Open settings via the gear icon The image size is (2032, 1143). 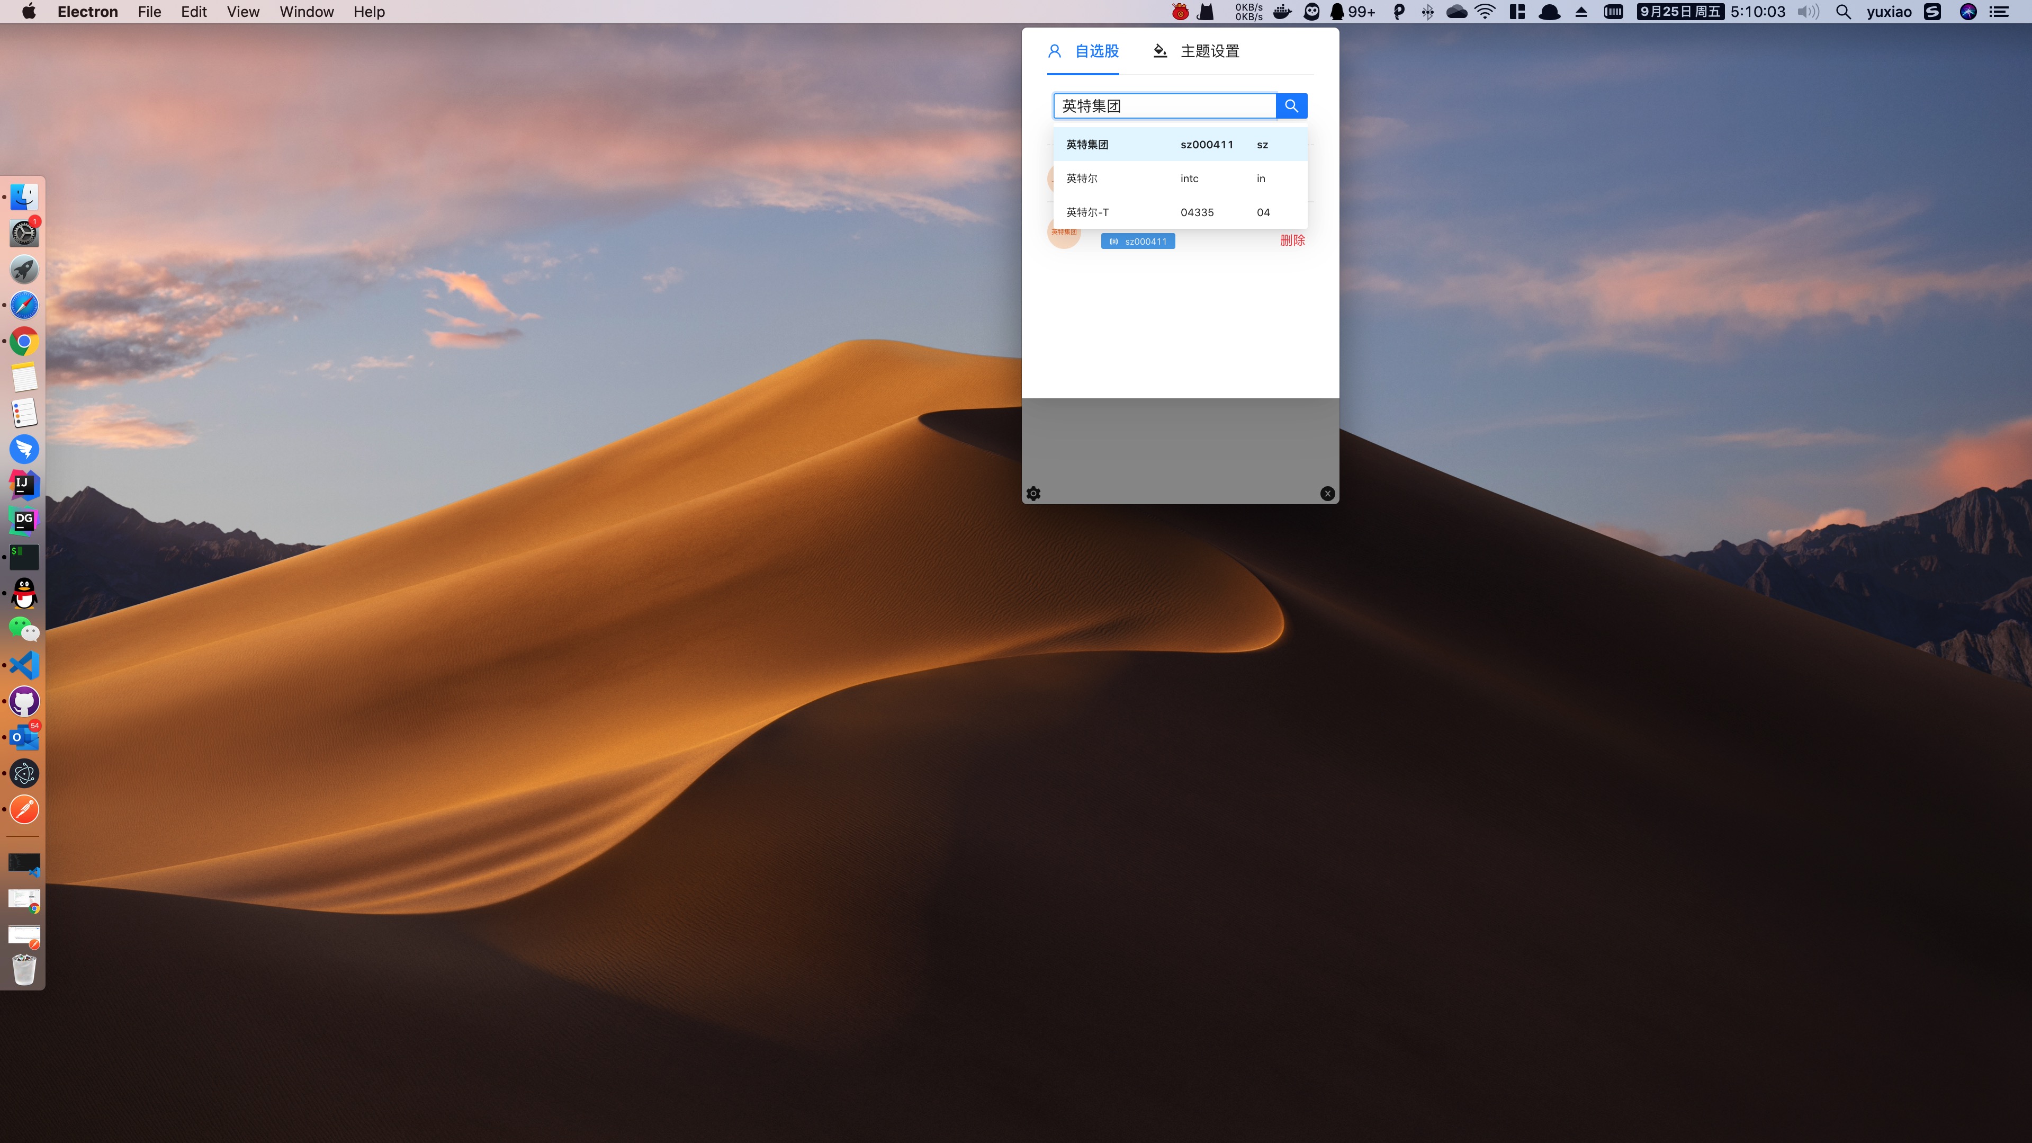pos(1033,493)
